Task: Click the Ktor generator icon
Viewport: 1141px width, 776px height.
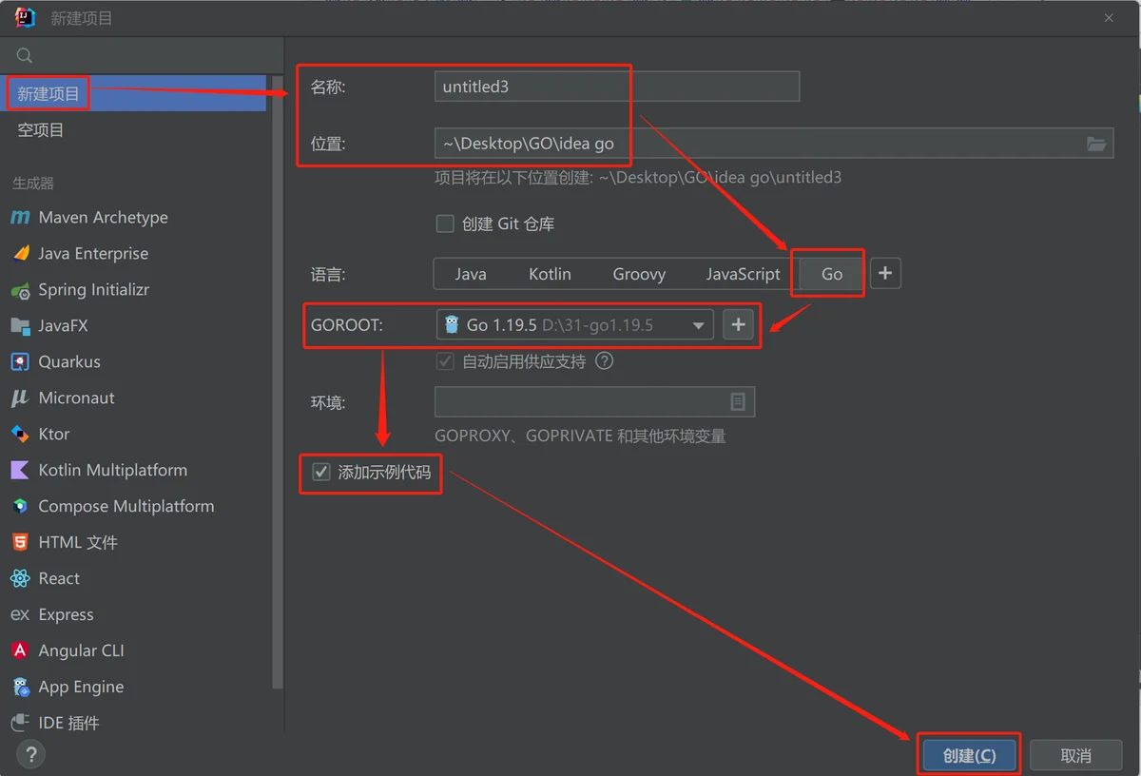Action: pyautogui.click(x=20, y=435)
